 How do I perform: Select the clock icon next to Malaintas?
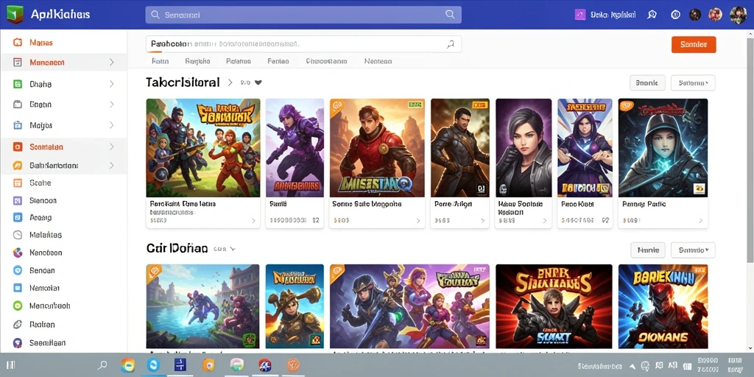tap(18, 235)
